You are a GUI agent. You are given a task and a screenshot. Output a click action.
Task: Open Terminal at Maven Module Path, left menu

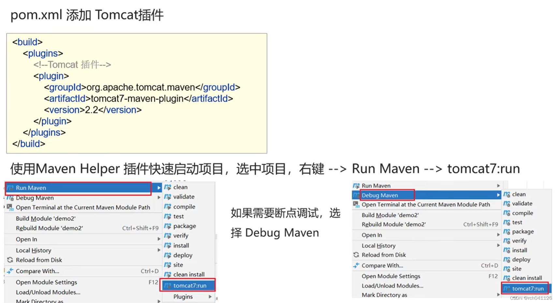click(83, 207)
